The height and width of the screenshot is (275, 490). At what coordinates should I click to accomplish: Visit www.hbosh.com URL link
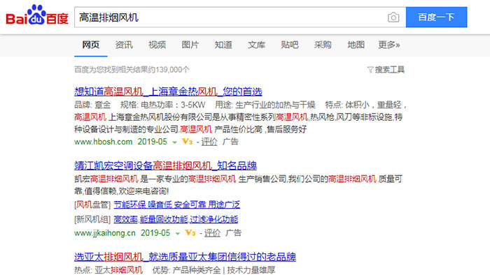(x=103, y=142)
